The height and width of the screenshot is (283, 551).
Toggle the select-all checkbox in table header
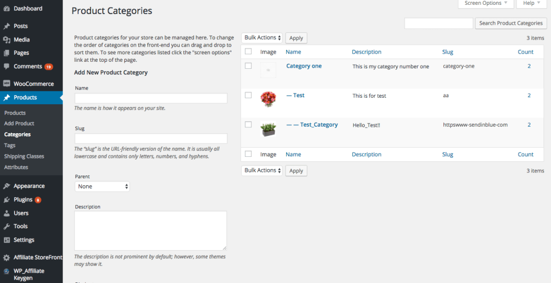coord(248,52)
